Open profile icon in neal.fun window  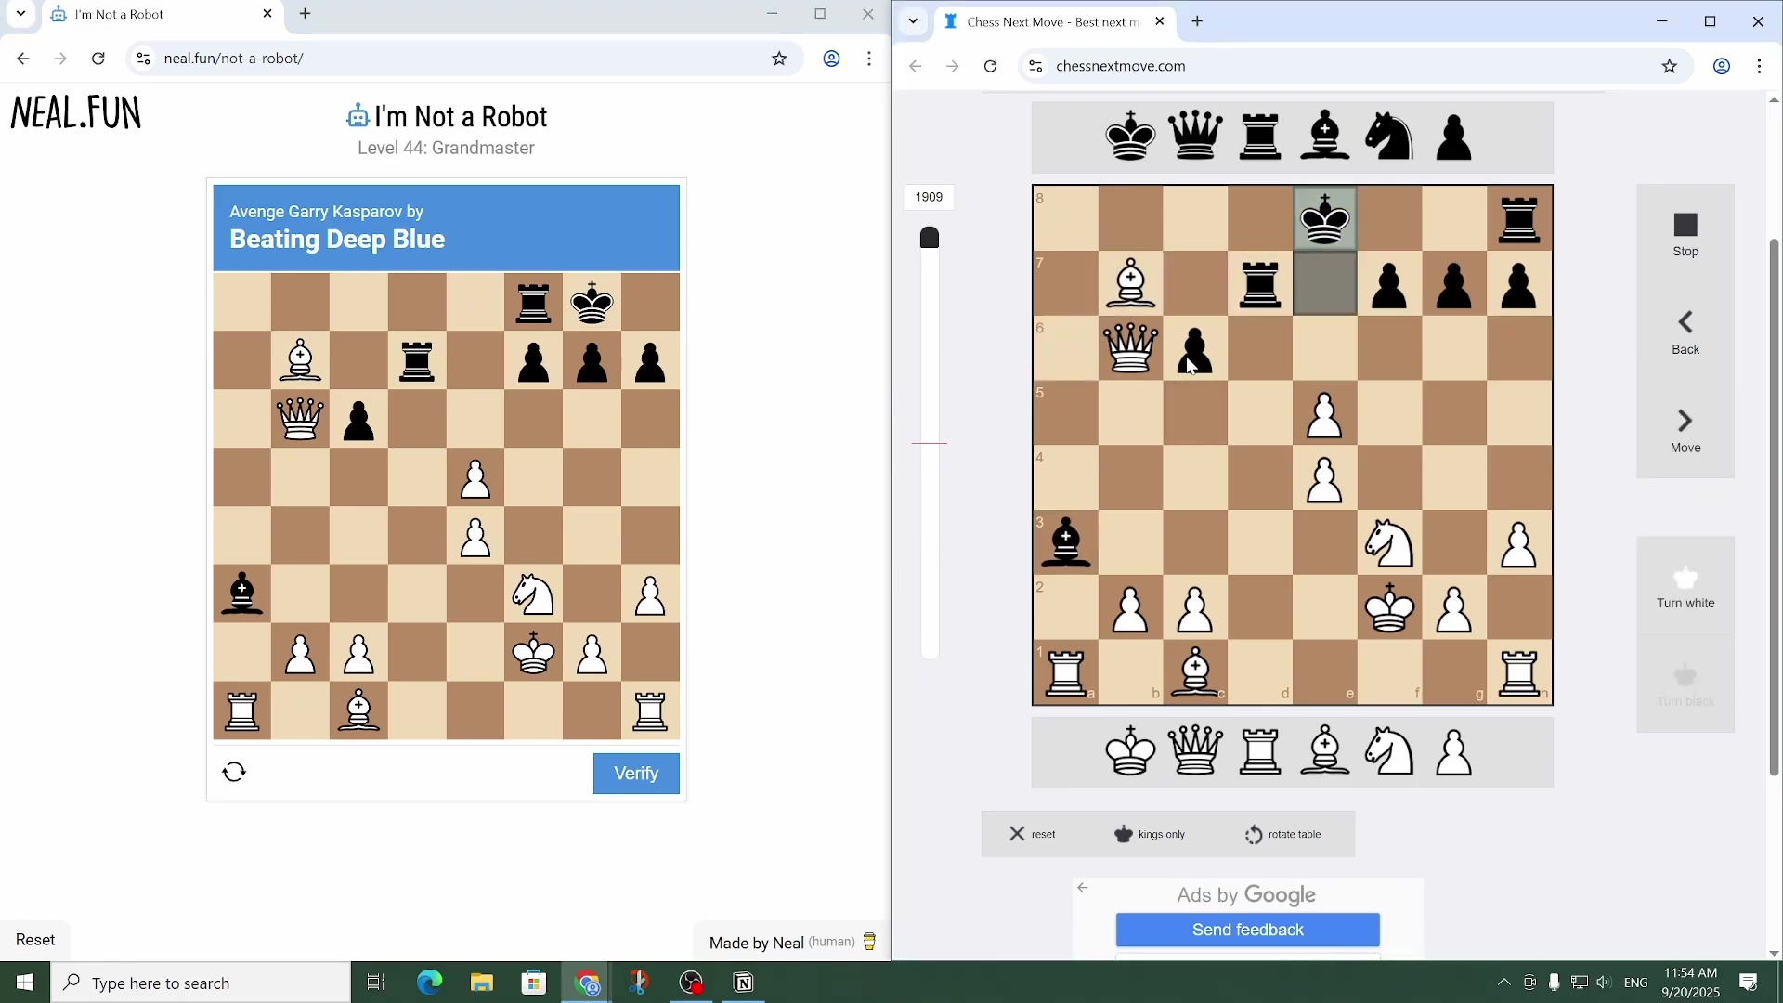coord(831,59)
